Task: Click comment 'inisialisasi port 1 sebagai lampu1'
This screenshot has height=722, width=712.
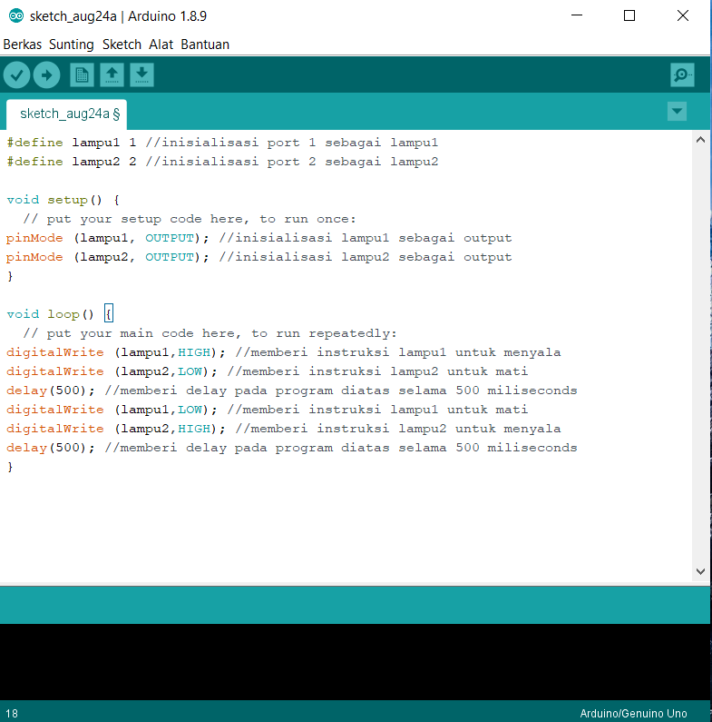Action: (292, 143)
